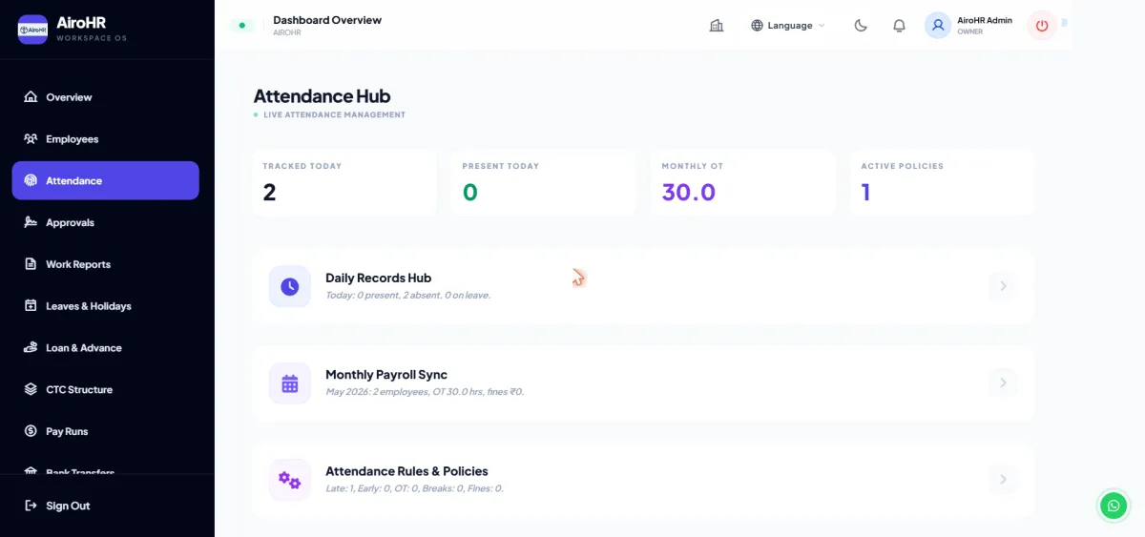Screen dimensions: 1145x537
Task: Click the gears icon of Attendance Rules
Action: click(290, 480)
